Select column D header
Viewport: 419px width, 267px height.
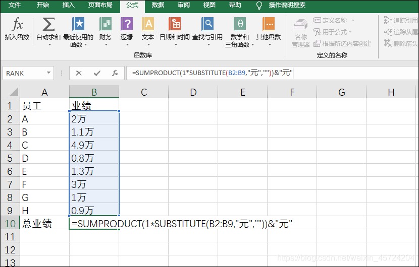tap(193, 92)
